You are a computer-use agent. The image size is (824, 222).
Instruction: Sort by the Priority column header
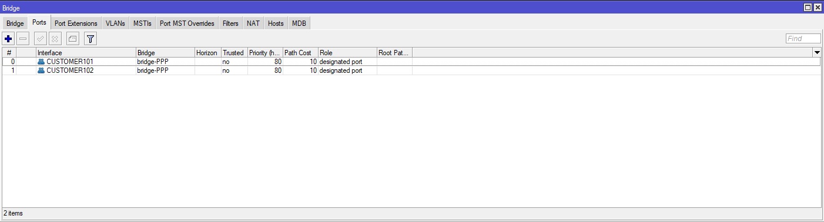[x=265, y=53]
